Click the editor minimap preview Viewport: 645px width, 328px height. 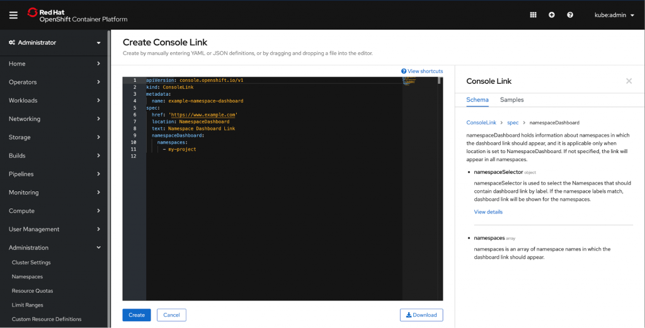[x=409, y=81]
